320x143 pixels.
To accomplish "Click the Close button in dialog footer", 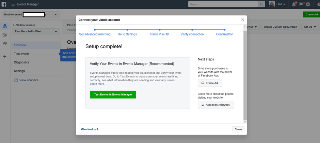I will point(238,129).
